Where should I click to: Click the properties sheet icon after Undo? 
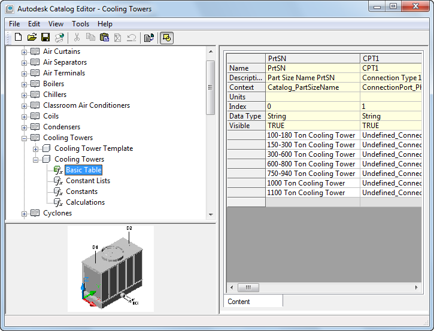[x=149, y=38]
